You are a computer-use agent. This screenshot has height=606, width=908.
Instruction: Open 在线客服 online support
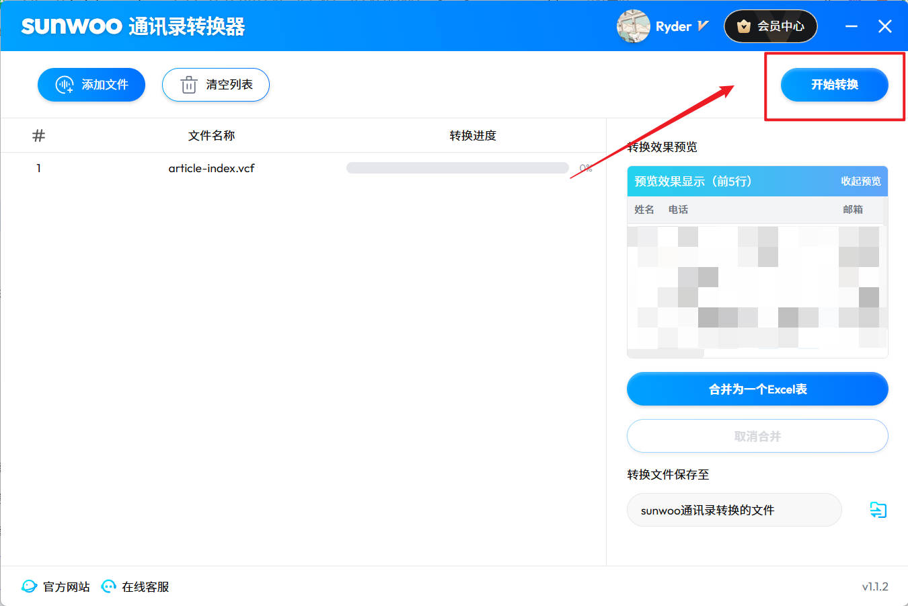pyautogui.click(x=135, y=586)
